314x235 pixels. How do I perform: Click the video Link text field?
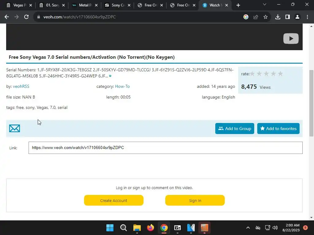point(165,148)
